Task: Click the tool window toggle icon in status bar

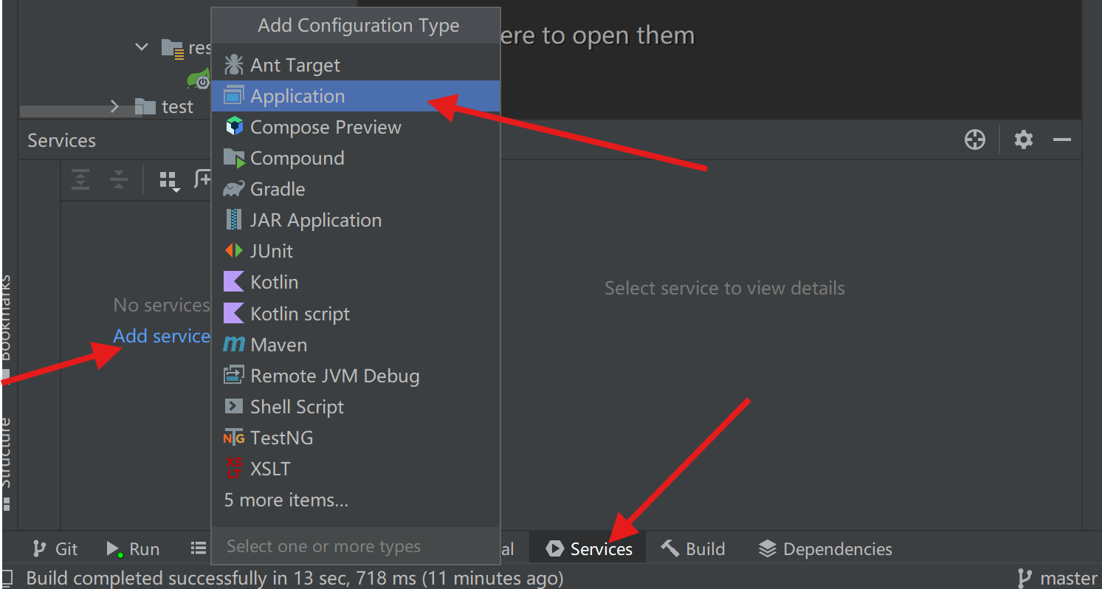Action: [x=6, y=578]
